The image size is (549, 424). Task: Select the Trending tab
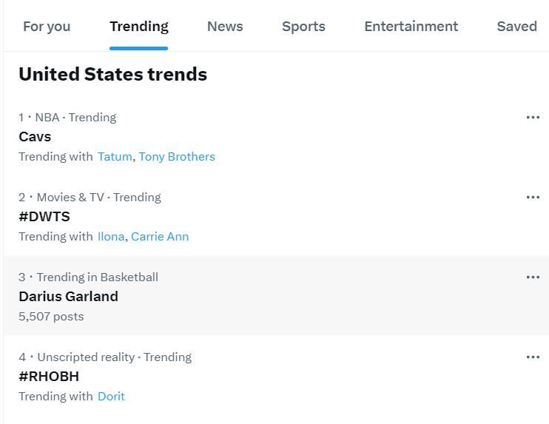pyautogui.click(x=138, y=27)
